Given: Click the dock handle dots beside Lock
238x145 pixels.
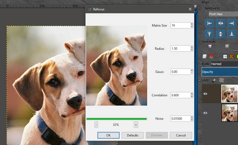Looking at the screenshot, I should coord(199,82).
